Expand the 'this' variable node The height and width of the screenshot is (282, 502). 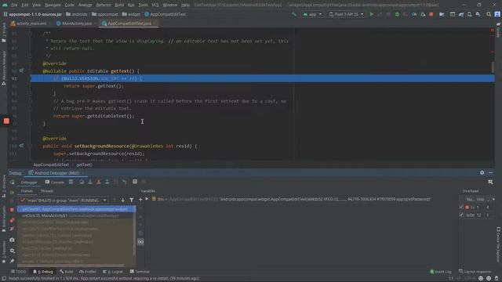click(147, 199)
